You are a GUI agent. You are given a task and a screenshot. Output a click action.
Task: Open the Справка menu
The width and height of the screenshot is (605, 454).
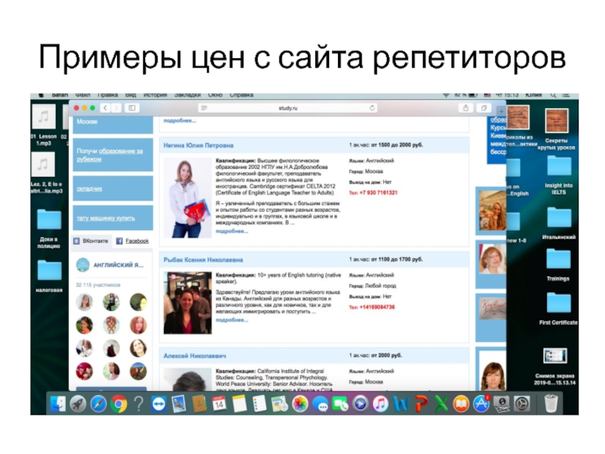[241, 95]
